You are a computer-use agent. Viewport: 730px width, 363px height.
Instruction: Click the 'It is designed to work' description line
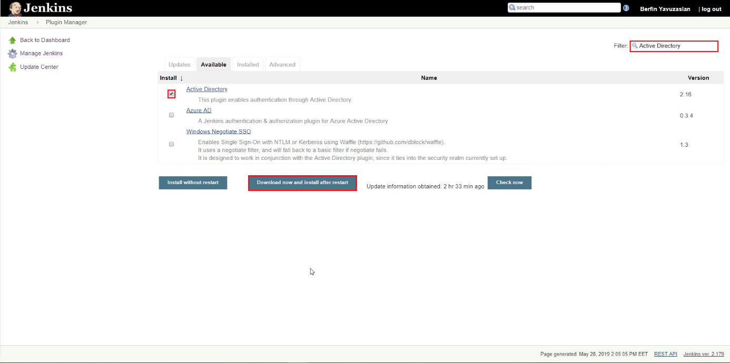click(x=352, y=158)
